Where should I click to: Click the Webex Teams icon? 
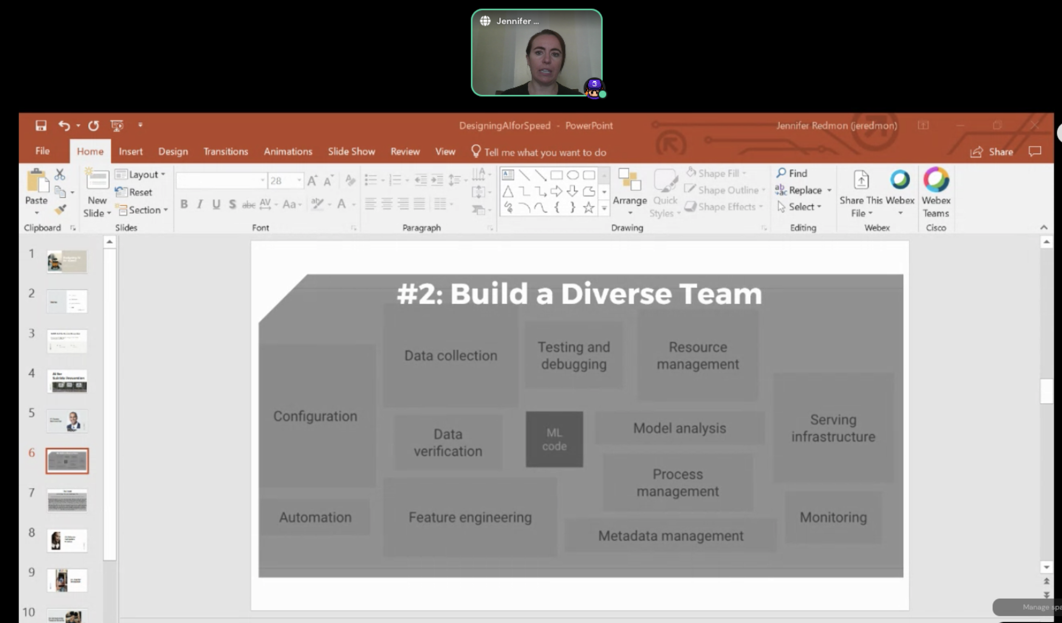pos(936,180)
